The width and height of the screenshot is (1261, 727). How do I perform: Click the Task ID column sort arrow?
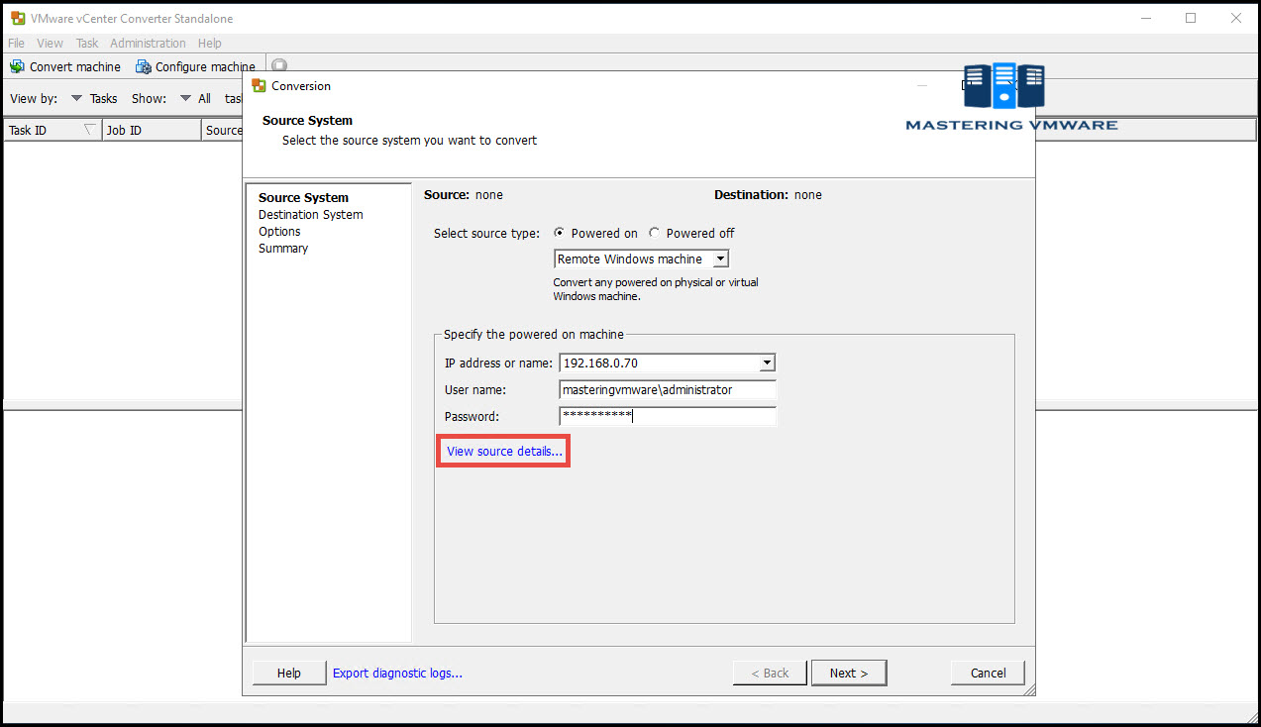pos(90,130)
